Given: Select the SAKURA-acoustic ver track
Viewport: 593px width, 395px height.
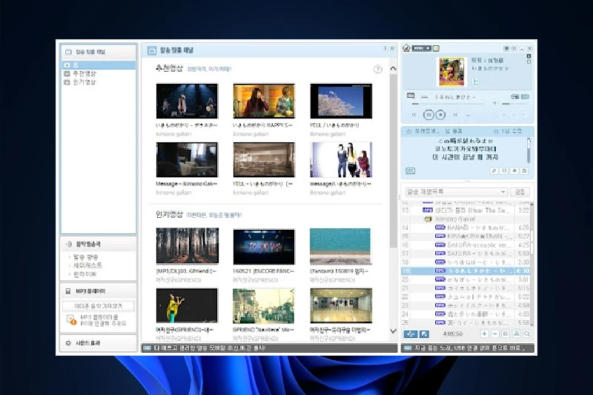Looking at the screenshot, I should click(x=466, y=245).
